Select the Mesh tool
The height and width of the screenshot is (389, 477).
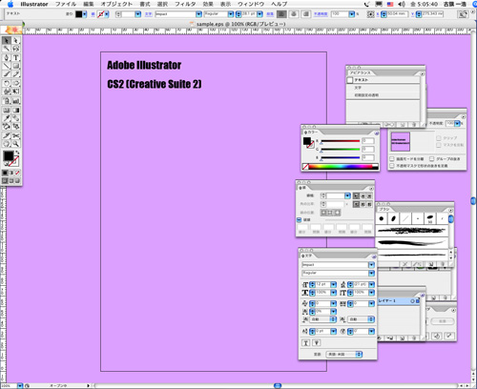[7, 111]
